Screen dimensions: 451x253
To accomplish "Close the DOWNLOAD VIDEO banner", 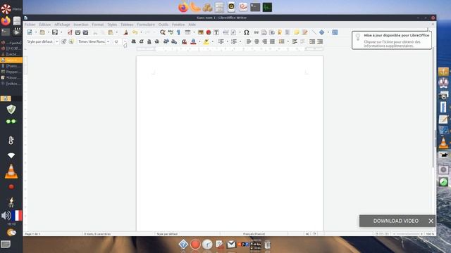I will [x=431, y=221].
